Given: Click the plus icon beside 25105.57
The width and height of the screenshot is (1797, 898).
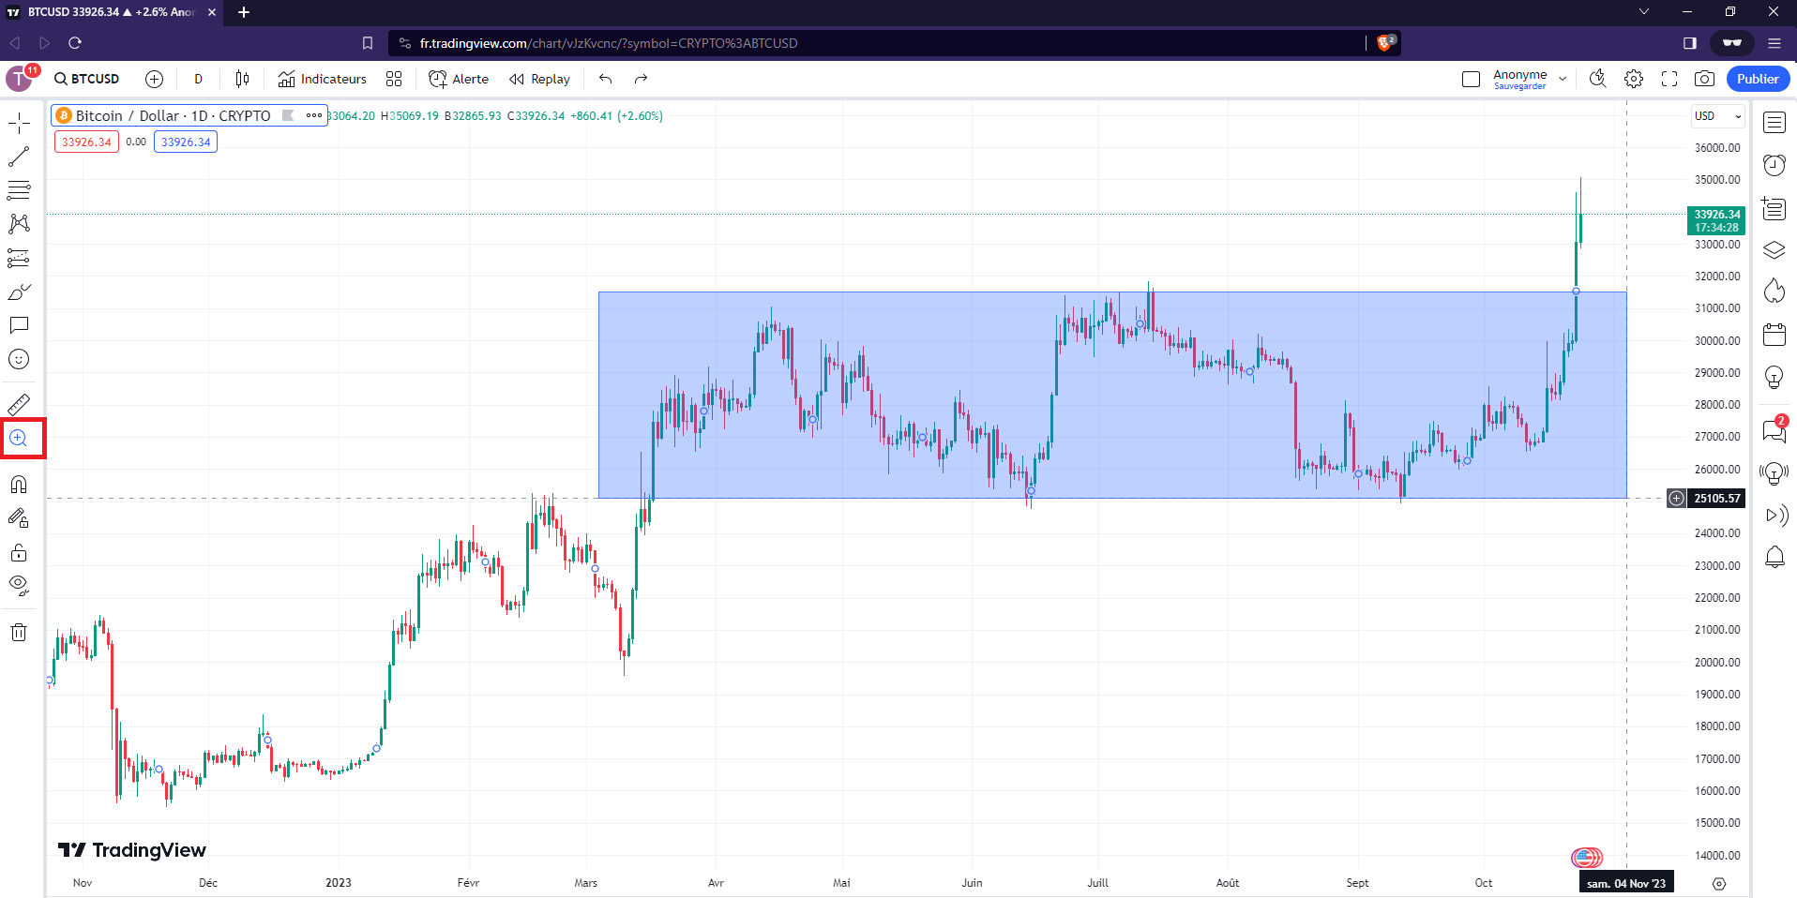Looking at the screenshot, I should (1676, 498).
